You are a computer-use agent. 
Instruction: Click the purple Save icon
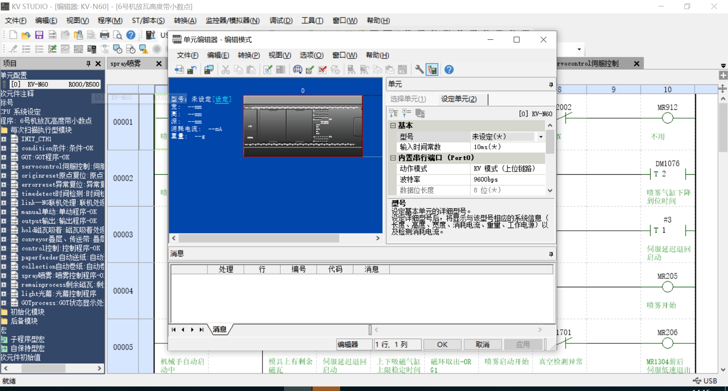tap(39, 35)
